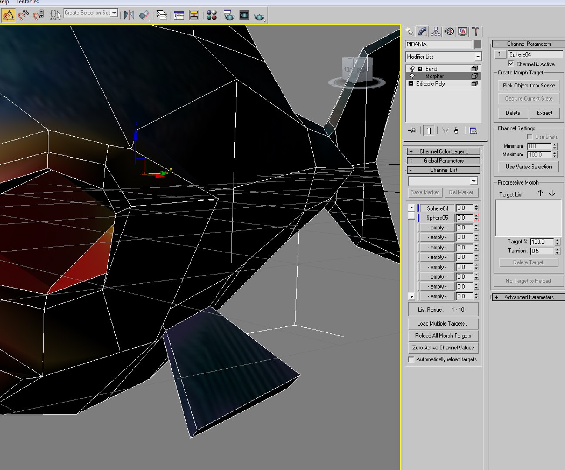Uncheck Channel is Active checkbox
This screenshot has width=565, height=470.
pos(511,64)
